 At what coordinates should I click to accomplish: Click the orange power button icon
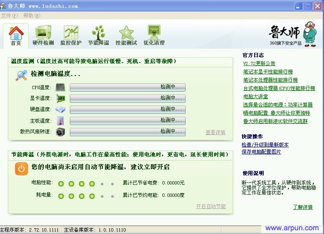click(x=21, y=168)
